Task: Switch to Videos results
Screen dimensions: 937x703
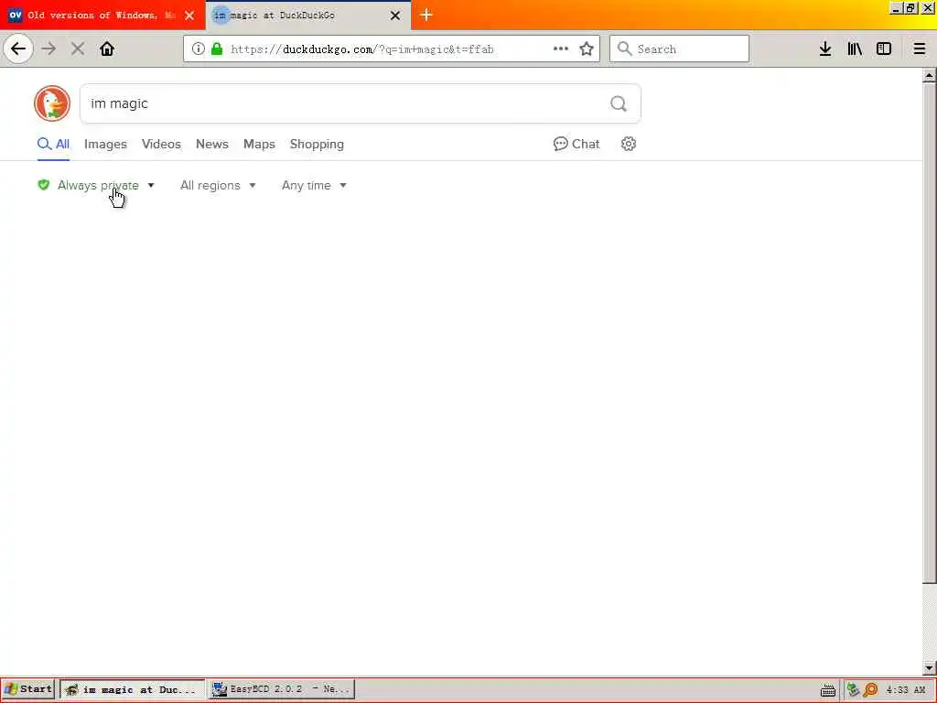Action: (x=161, y=144)
